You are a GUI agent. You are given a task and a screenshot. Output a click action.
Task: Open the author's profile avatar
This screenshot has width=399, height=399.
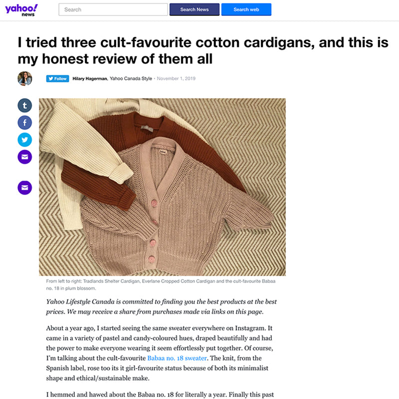coord(25,78)
